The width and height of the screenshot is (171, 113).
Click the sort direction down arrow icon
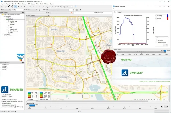click(39, 10)
